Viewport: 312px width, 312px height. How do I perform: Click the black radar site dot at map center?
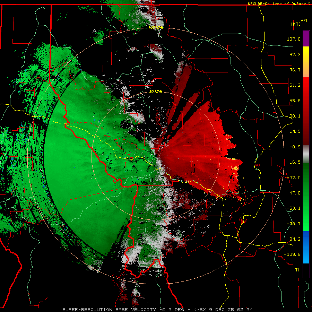point(156,156)
